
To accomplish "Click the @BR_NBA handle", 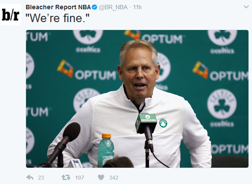I will [x=113, y=7].
